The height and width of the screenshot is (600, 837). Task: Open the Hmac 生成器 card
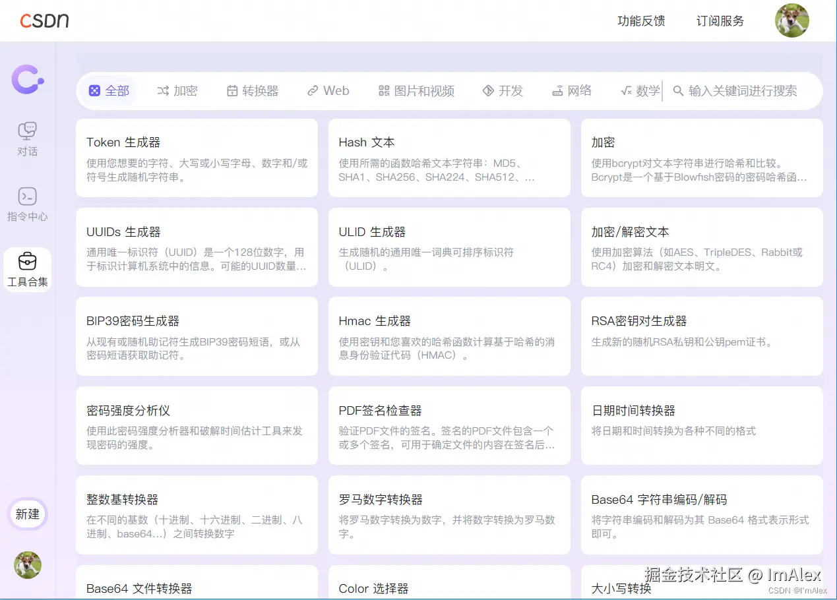449,336
